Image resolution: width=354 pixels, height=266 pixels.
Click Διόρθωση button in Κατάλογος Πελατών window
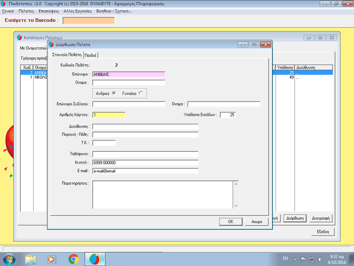[295, 218]
